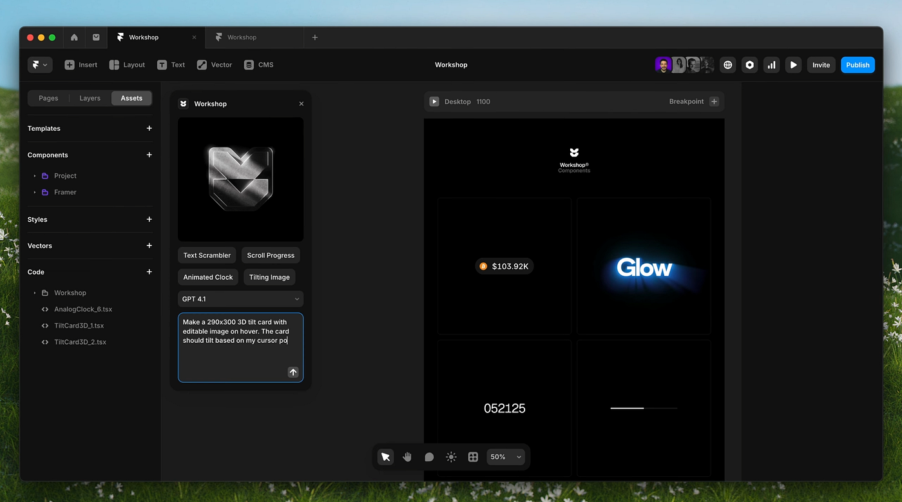The image size is (902, 502).
Task: Click the Invite button
Action: point(821,64)
